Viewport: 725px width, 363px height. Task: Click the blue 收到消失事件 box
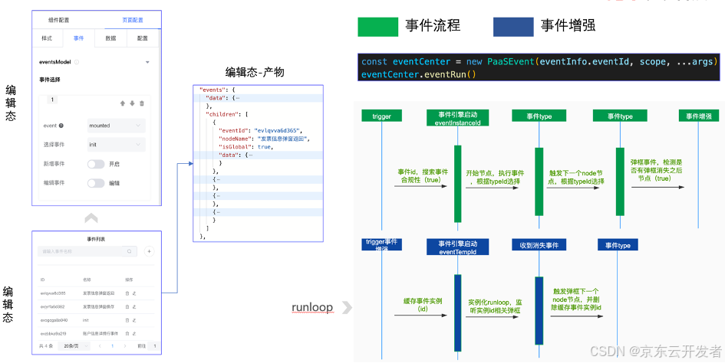pos(539,245)
